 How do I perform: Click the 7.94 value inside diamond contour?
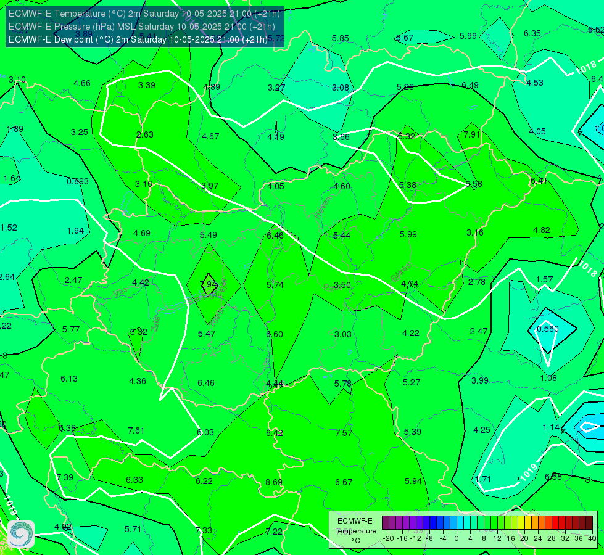(209, 284)
